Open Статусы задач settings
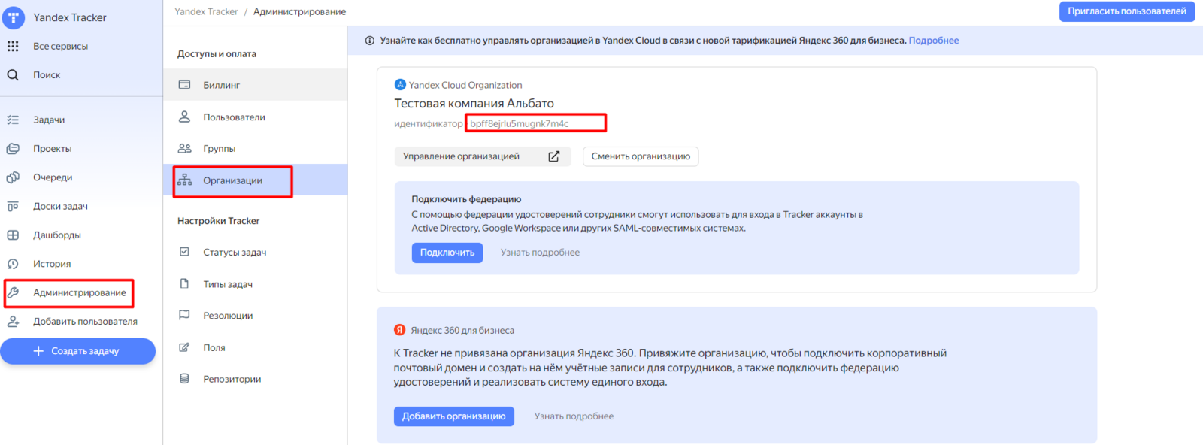1203x445 pixels. [235, 253]
